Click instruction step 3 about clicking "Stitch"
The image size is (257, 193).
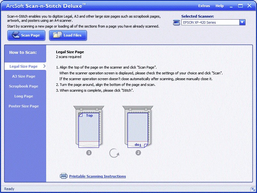tap(95, 90)
